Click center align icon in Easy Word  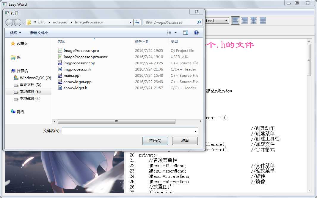254,20
